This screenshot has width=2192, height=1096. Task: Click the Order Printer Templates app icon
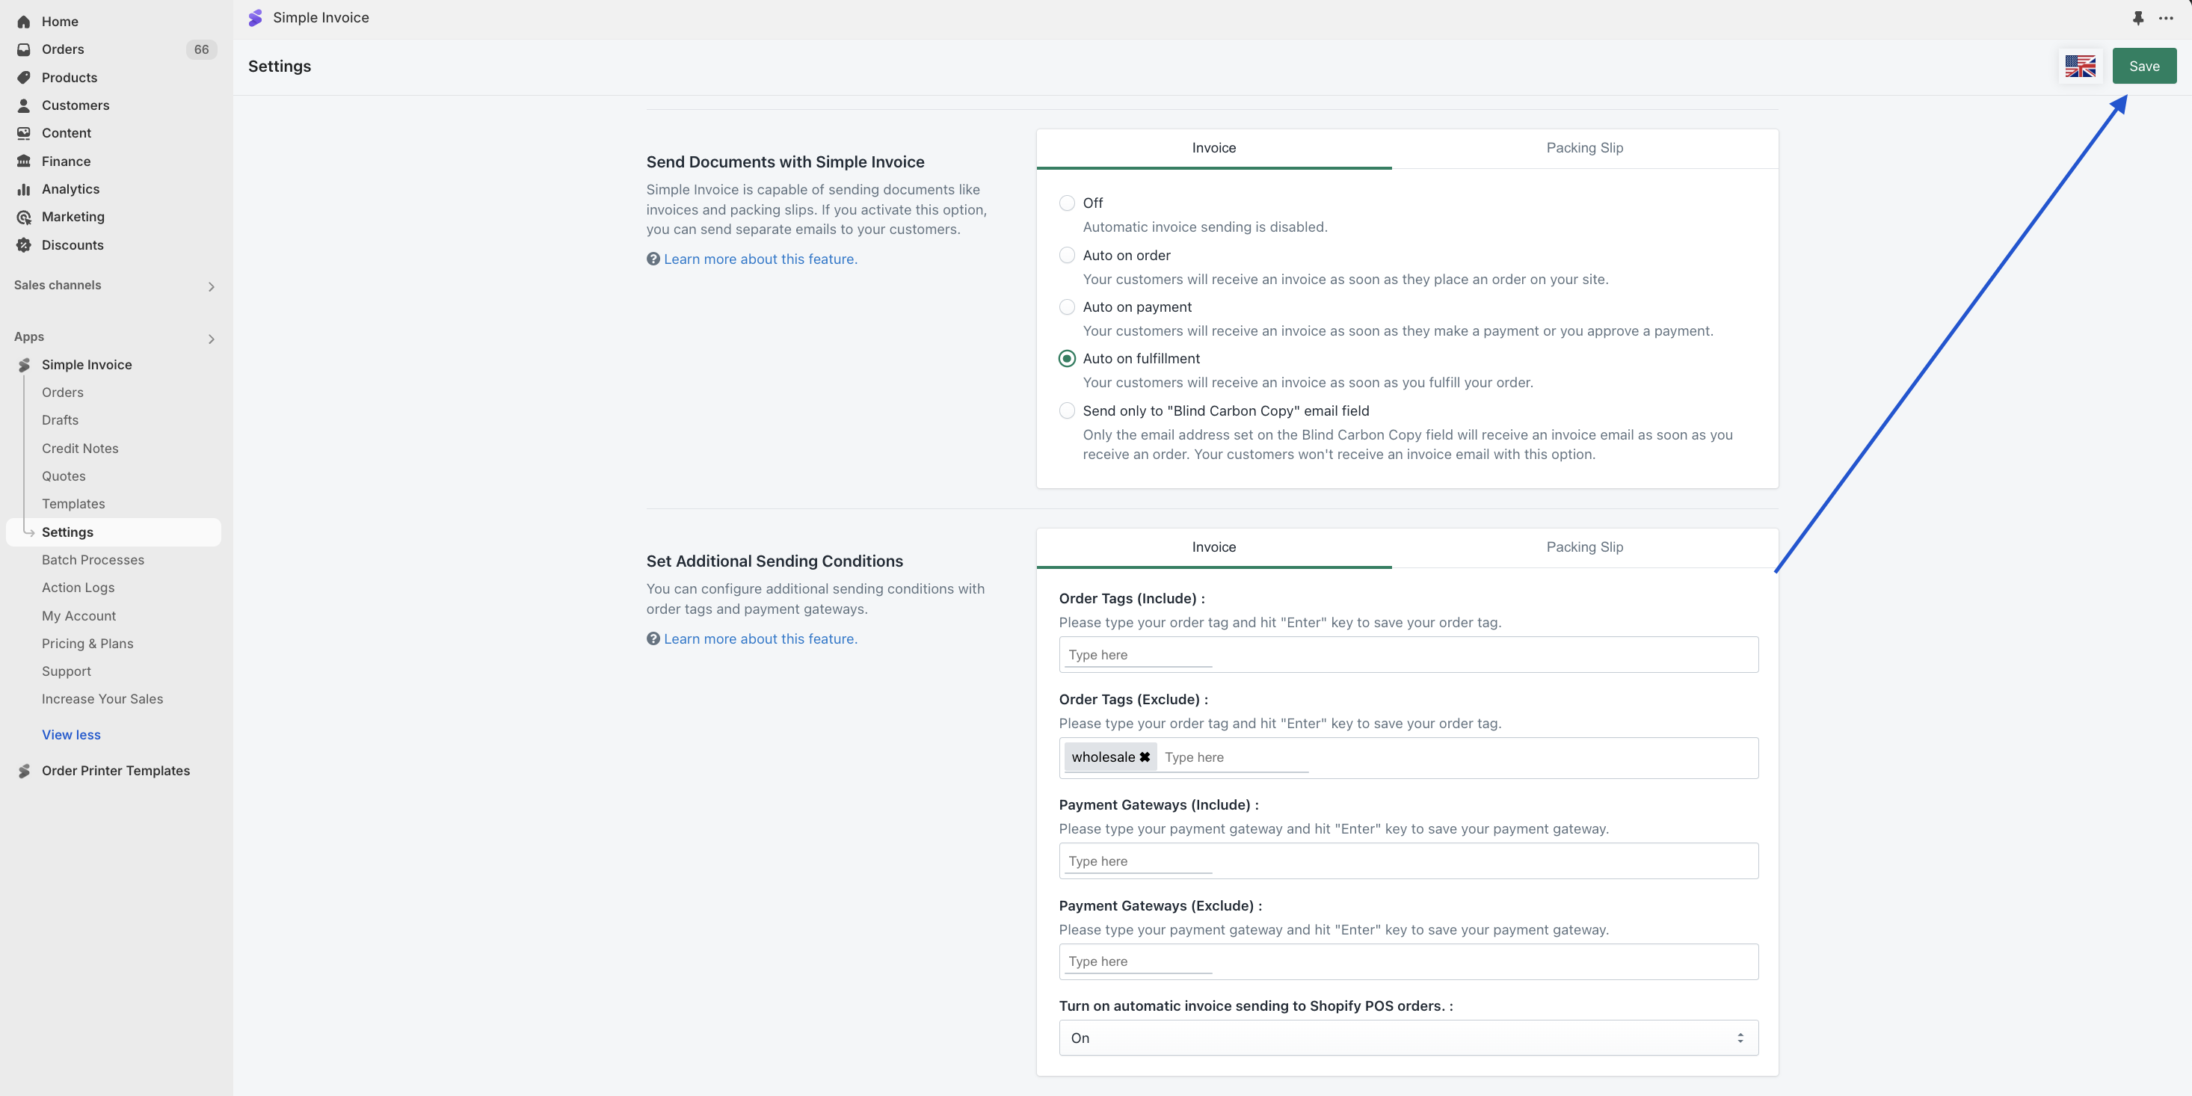(x=24, y=771)
